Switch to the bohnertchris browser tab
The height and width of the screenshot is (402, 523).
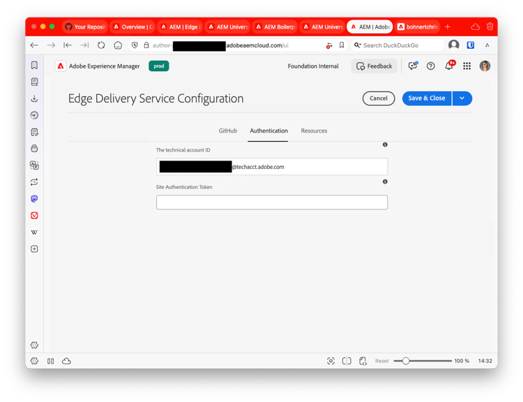[418, 27]
